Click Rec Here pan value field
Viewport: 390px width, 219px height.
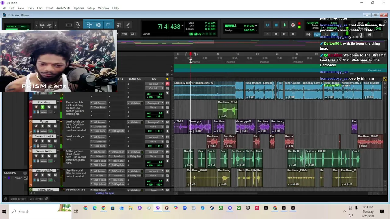(159, 116)
